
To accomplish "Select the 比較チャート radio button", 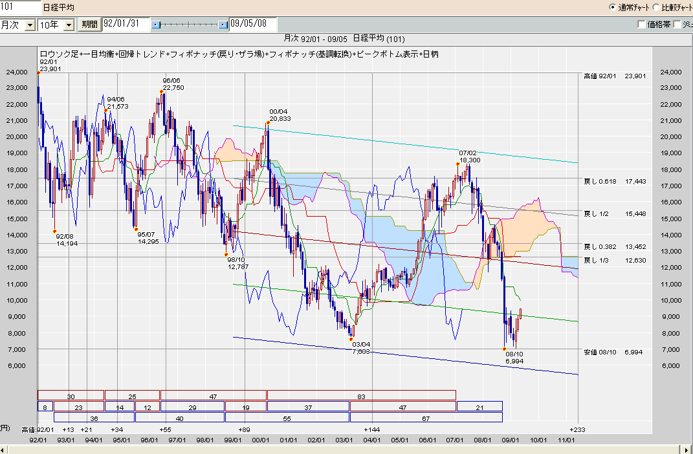I will tap(656, 7).
